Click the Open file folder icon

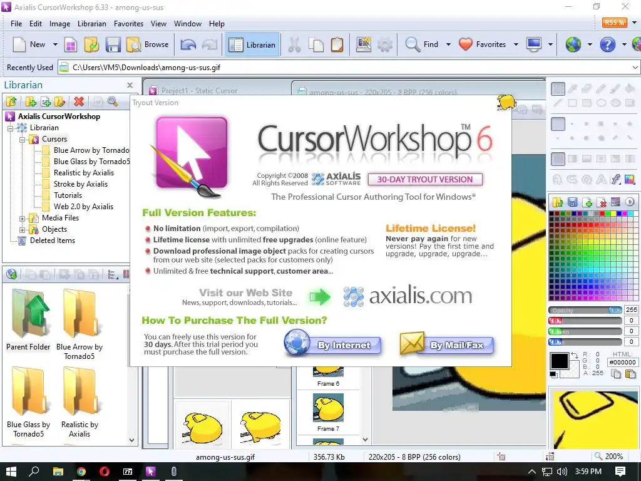tap(91, 44)
